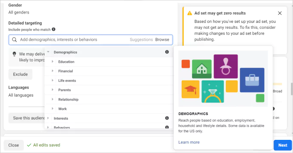Collapse the Demographics category arrow

click(x=48, y=52)
